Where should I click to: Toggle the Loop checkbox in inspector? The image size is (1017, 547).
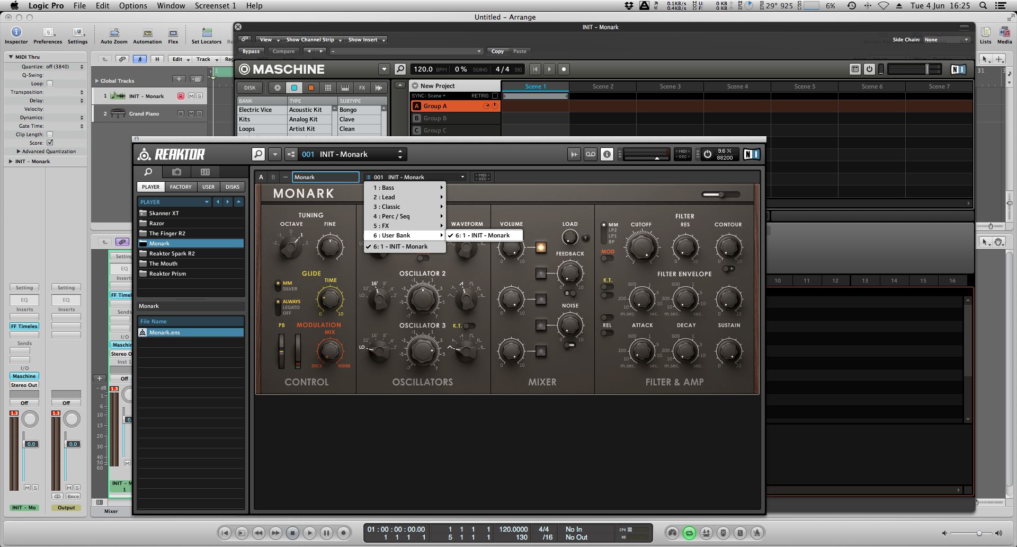tap(50, 84)
